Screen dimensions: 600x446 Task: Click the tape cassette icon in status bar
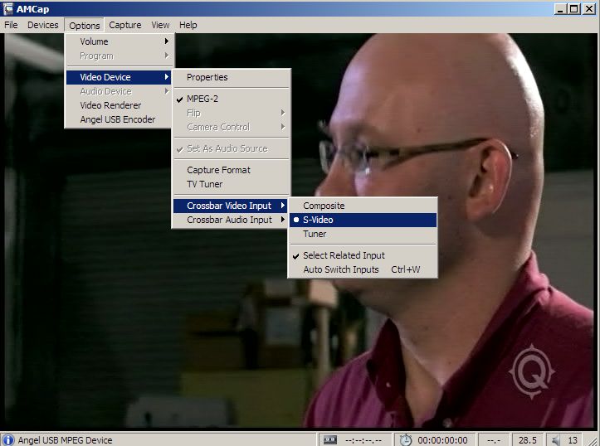coord(329,440)
